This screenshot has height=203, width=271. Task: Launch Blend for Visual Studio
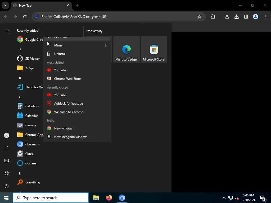pos(30,87)
